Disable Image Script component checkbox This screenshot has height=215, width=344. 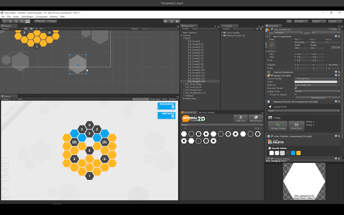272,75
